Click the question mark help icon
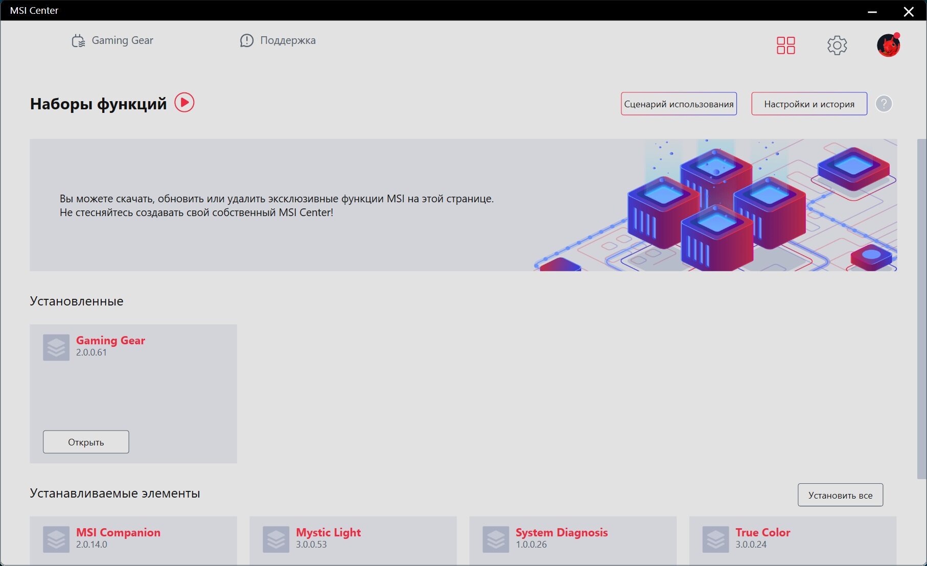The width and height of the screenshot is (927, 566). pos(884,104)
